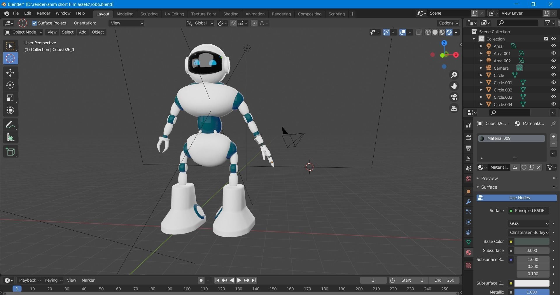Open the Physics properties tab
Image resolution: width=560 pixels, height=295 pixels.
coord(468,222)
